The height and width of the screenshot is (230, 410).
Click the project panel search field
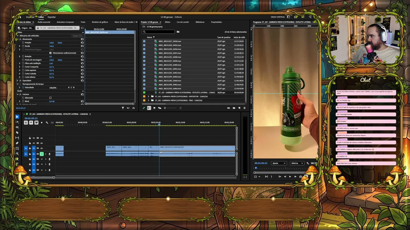click(159, 32)
